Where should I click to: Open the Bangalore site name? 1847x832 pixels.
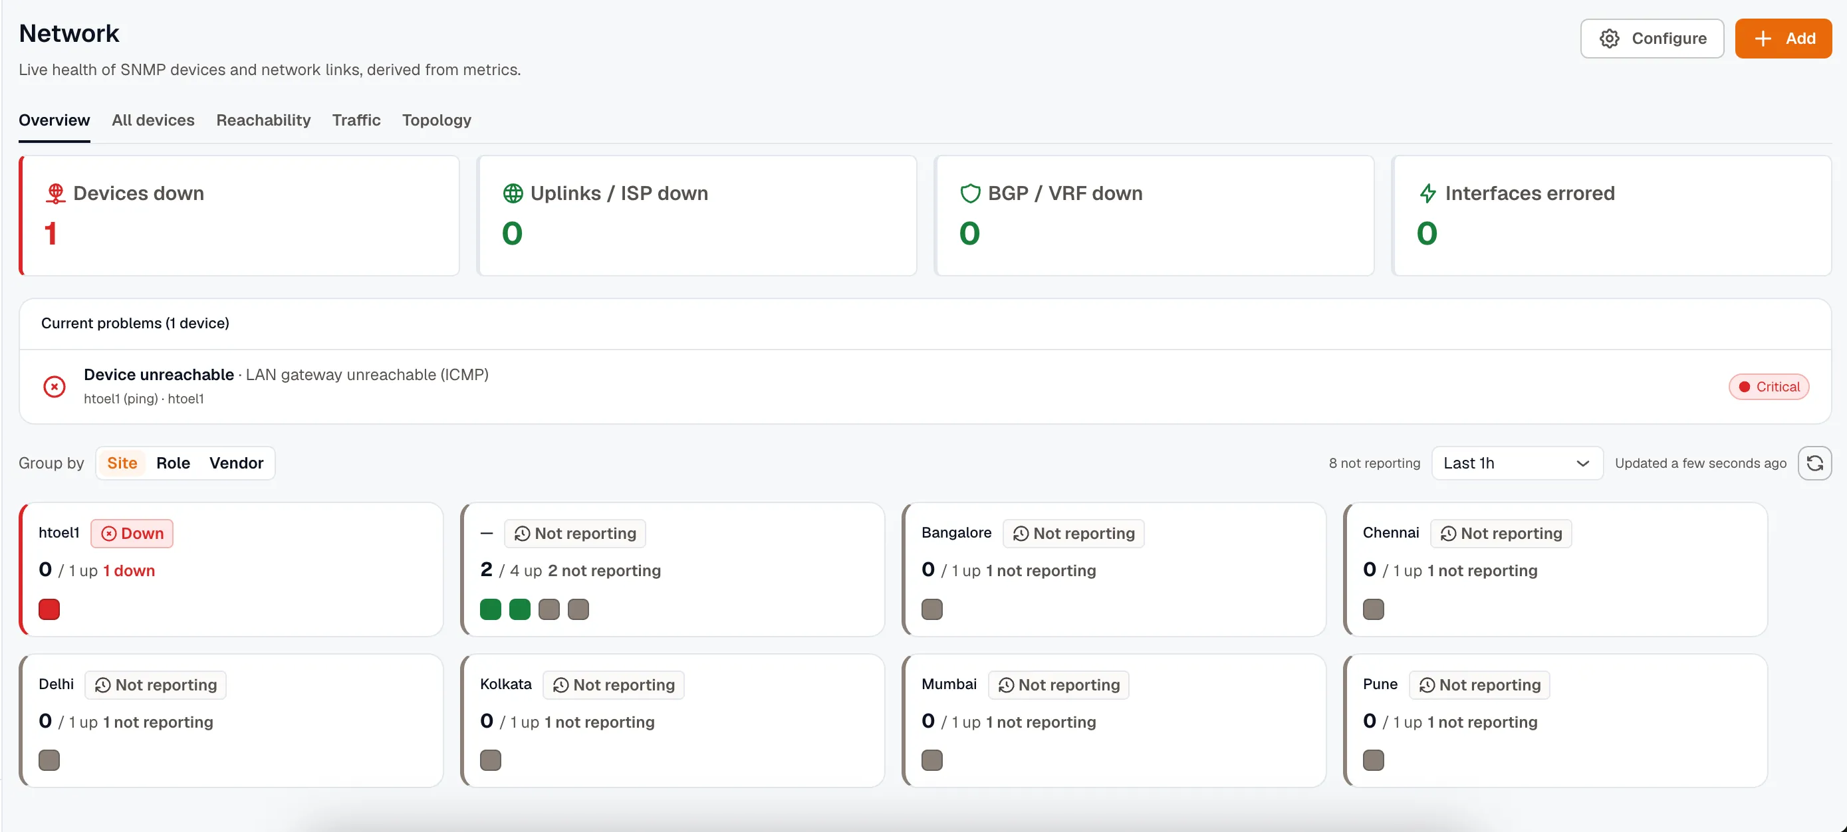[x=957, y=533]
